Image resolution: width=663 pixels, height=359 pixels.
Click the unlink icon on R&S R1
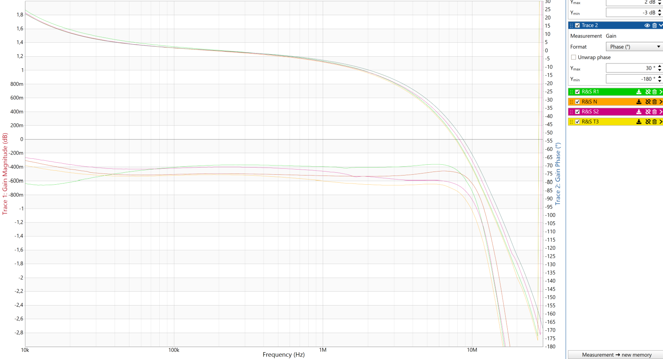(648, 92)
